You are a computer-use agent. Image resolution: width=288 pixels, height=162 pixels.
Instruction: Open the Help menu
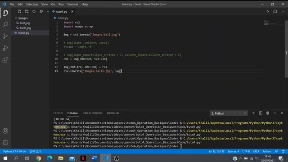click(85, 4)
